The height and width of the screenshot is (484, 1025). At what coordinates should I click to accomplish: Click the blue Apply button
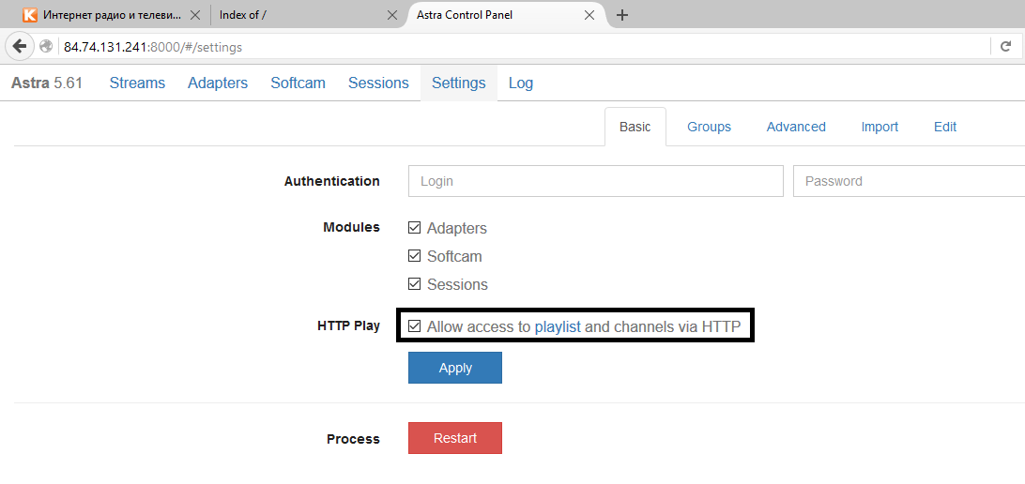[x=455, y=368]
